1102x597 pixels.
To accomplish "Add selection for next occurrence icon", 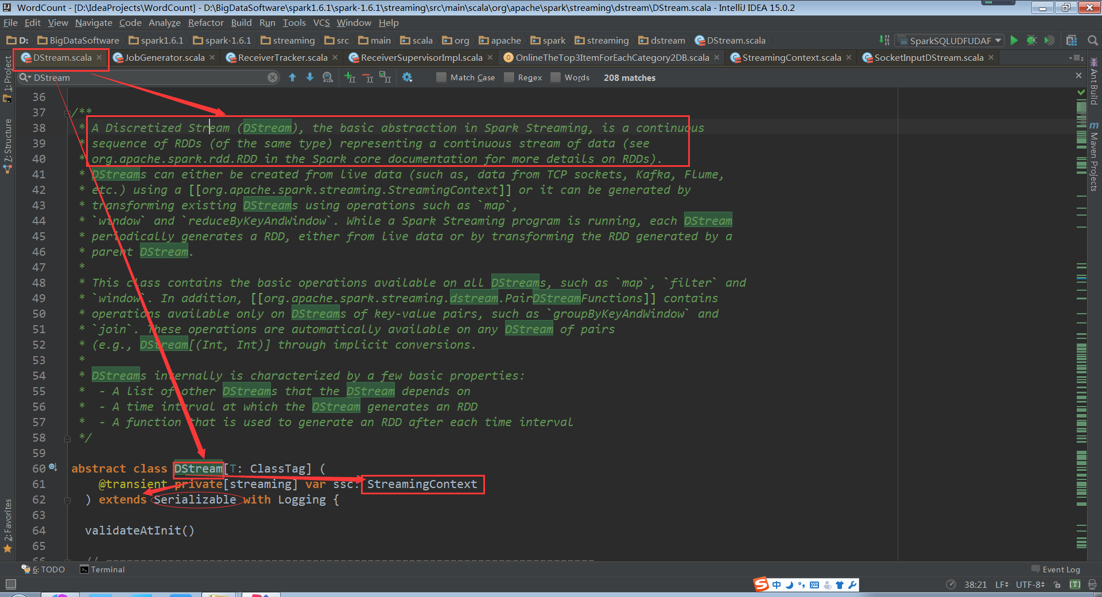I will point(350,77).
